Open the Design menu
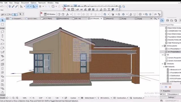181x102 pixels. click(x=17, y=3)
